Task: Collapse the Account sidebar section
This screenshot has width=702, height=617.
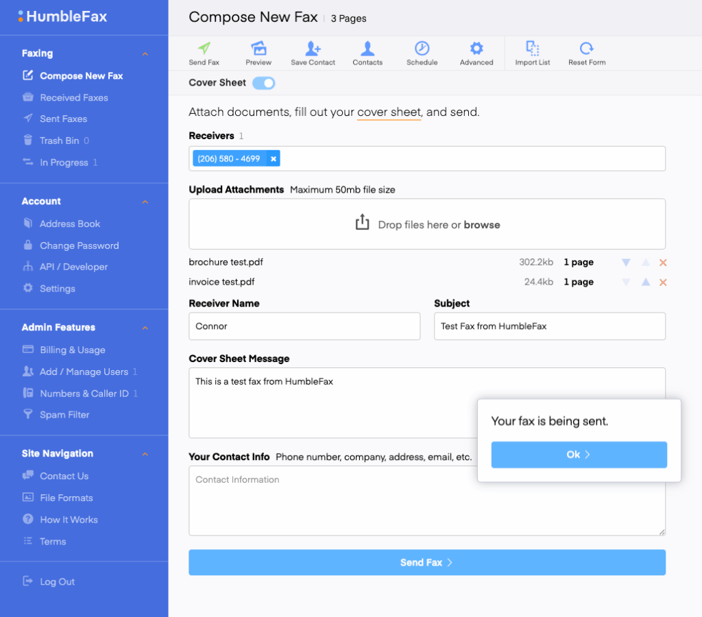Action: [x=145, y=202]
